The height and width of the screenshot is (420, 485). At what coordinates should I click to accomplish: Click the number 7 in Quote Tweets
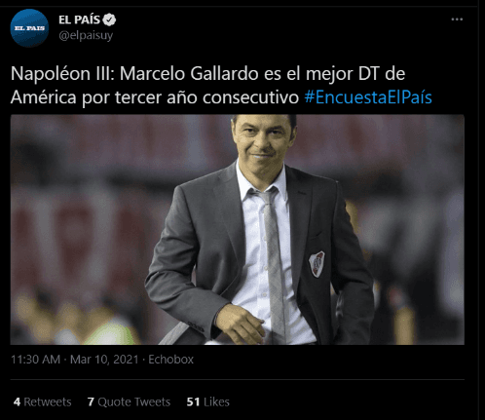pyautogui.click(x=91, y=401)
